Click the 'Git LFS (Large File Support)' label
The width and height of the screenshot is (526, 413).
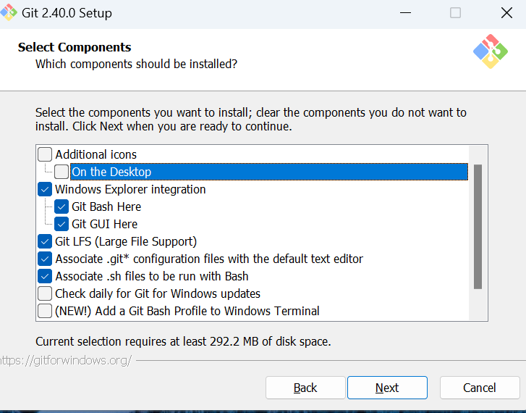point(126,241)
